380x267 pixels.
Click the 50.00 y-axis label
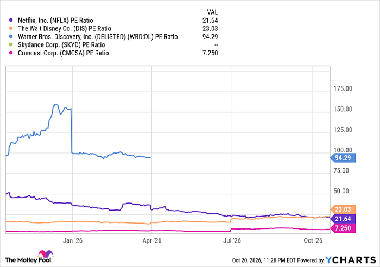[x=341, y=191]
